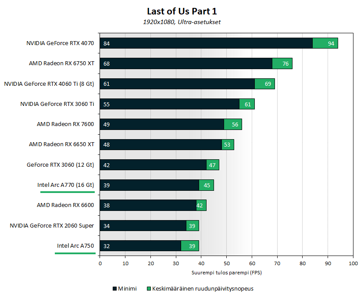Select the AMD Radeon RX 6600 label
Viewport: 364px width, 298px height.
click(x=65, y=205)
